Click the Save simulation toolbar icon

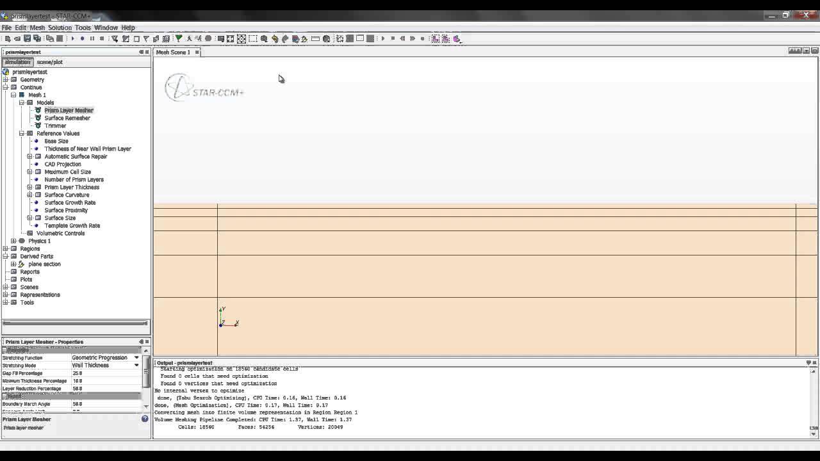(x=27, y=38)
